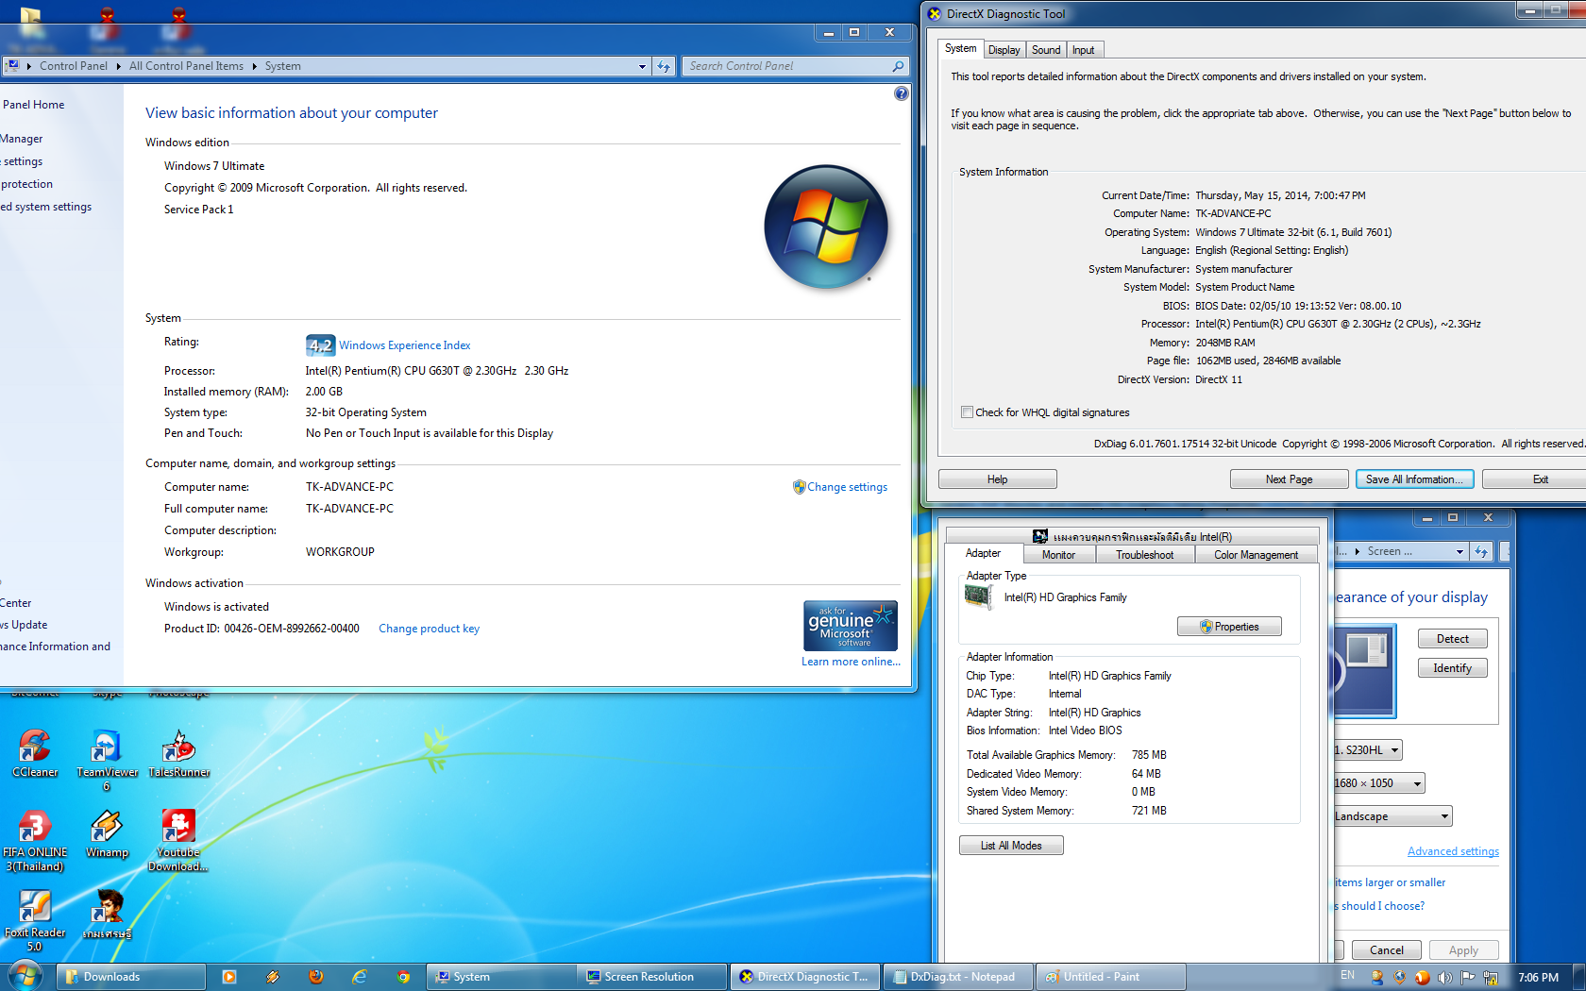1586x991 pixels.
Task: Click Save All Information in DirectX tool
Action: [1414, 479]
